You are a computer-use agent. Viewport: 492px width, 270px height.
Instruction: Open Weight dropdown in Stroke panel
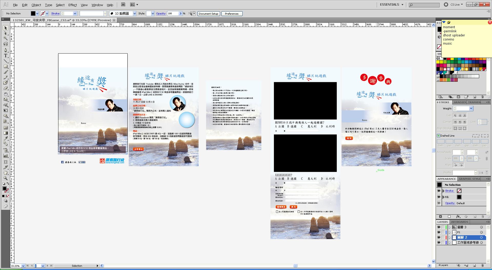(x=471, y=109)
